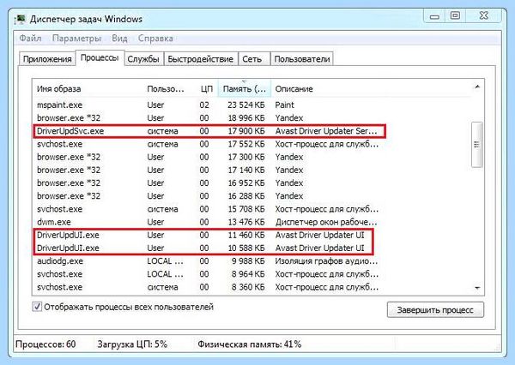Open the Справка menu
515x365 pixels.
tap(155, 38)
